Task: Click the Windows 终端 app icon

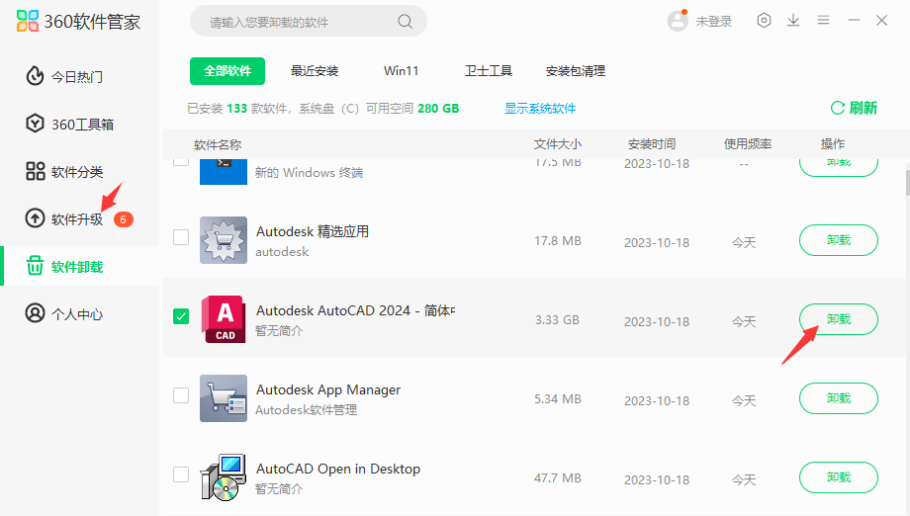Action: (x=224, y=172)
